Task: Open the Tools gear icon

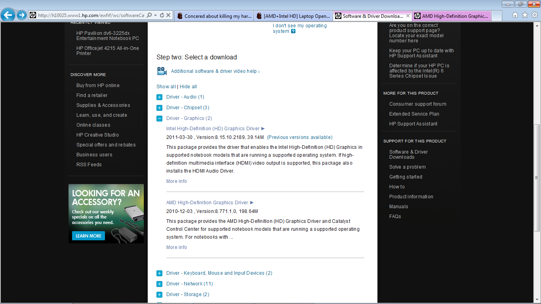Action: click(x=535, y=15)
